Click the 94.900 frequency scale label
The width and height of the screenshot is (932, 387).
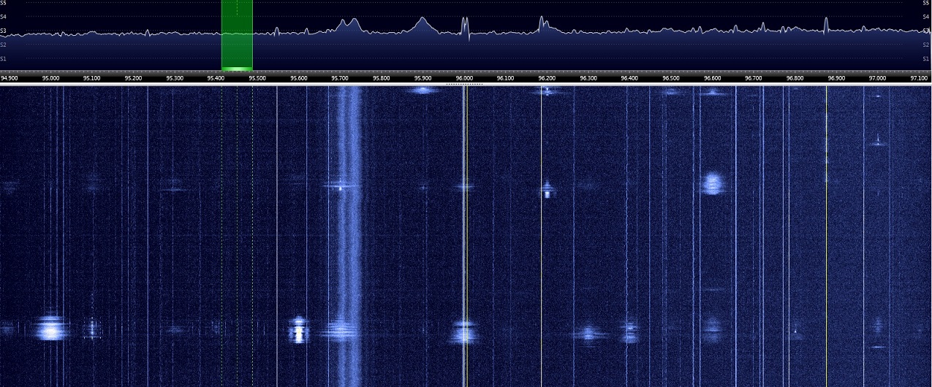pyautogui.click(x=10, y=77)
